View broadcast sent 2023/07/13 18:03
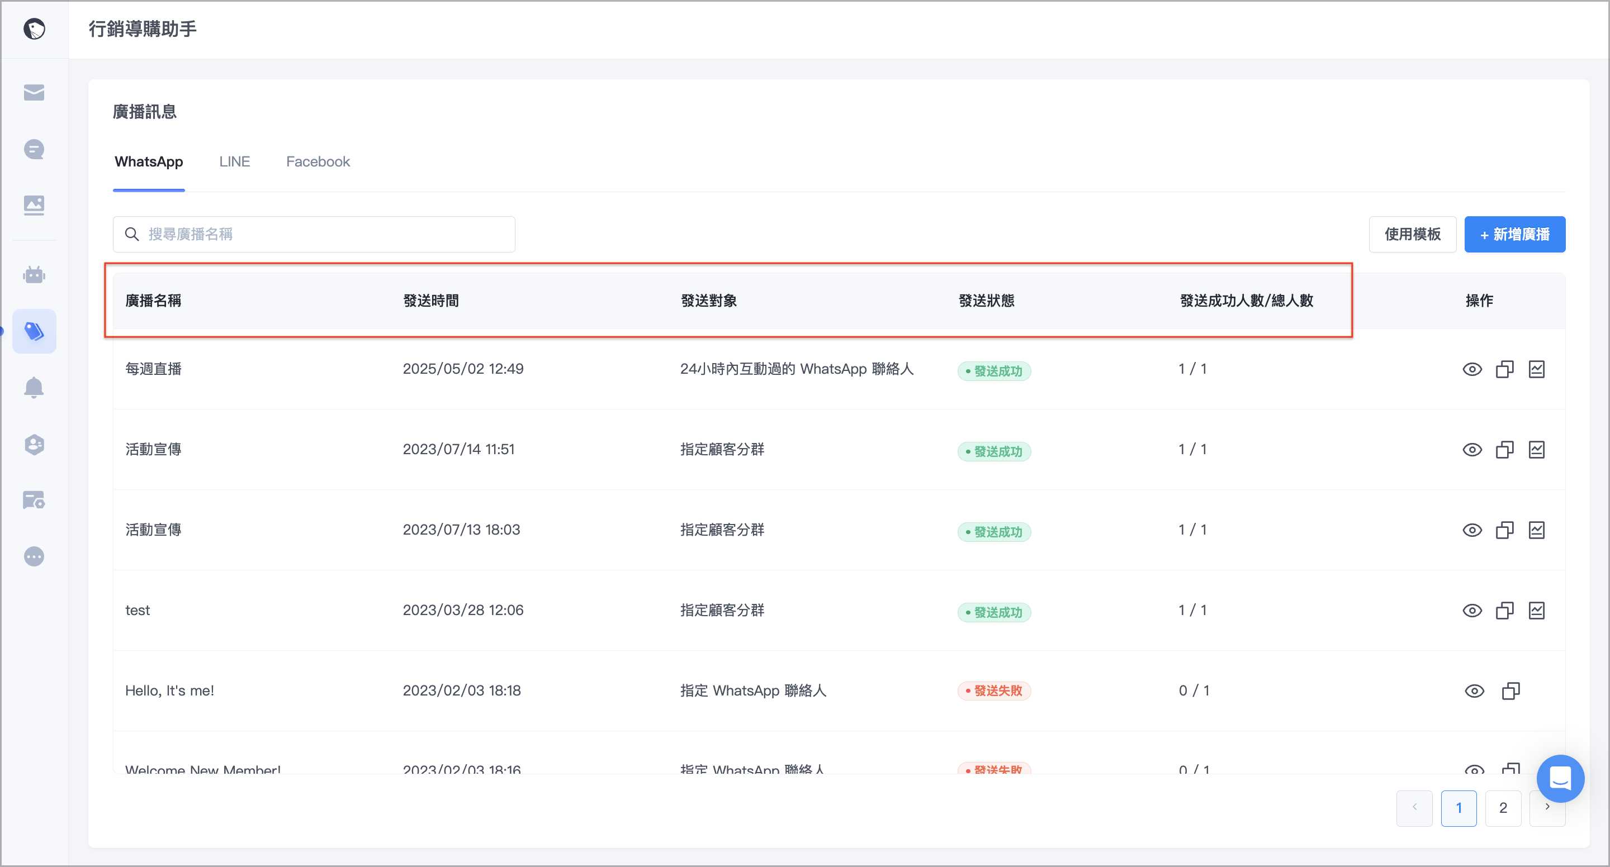 pos(1472,530)
